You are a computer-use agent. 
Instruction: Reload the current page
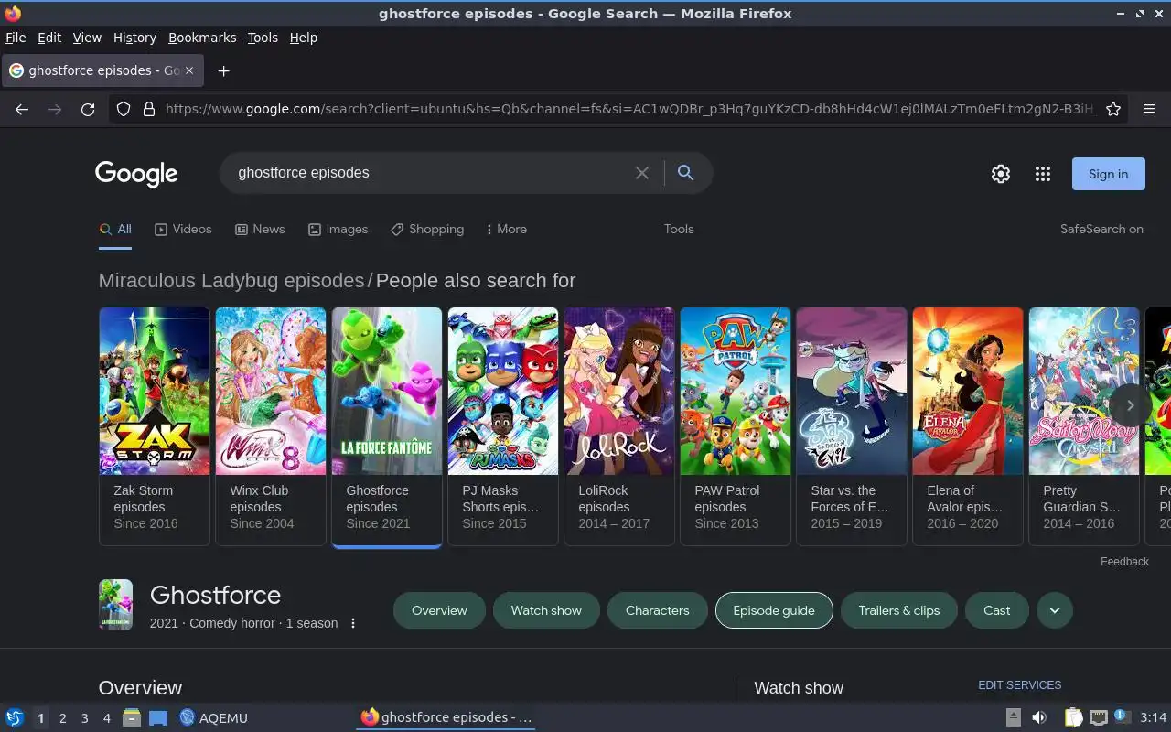click(x=88, y=109)
